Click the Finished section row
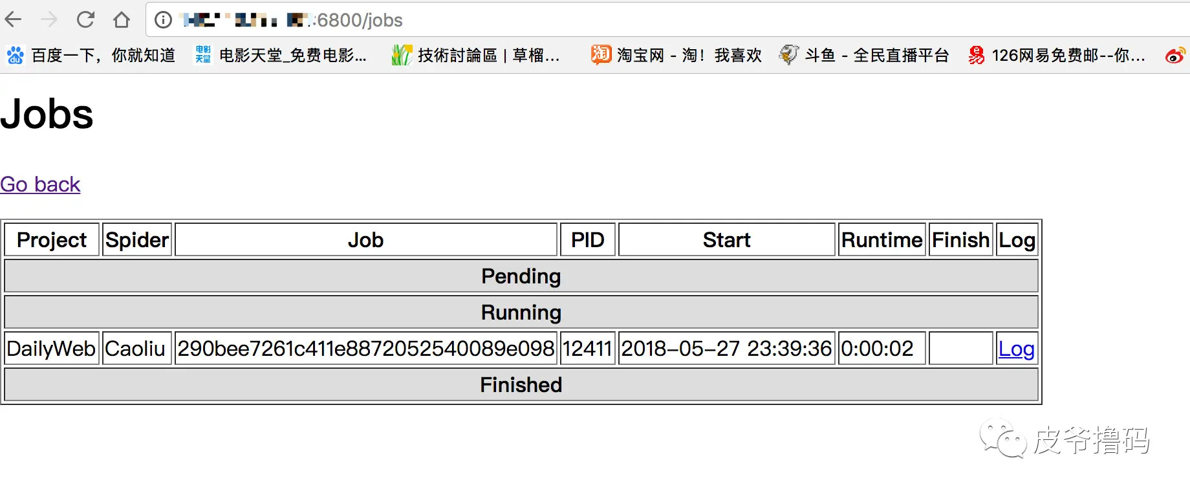 pos(521,385)
